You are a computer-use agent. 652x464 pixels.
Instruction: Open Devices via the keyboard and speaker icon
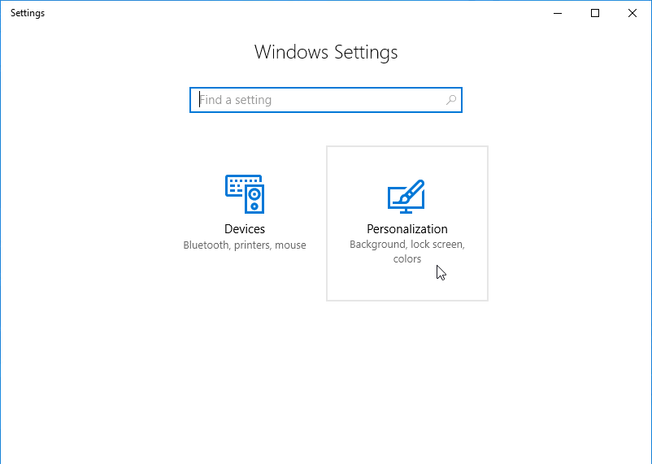pos(245,193)
